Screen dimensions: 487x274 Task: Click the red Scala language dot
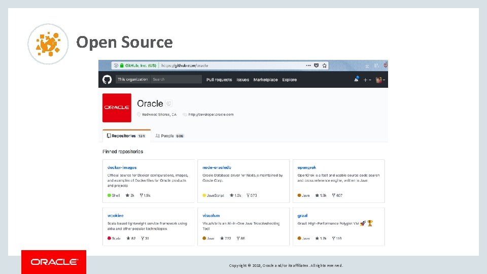pos(110,238)
